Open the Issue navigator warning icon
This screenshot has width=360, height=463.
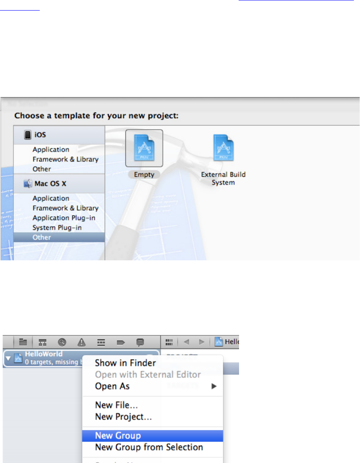[82, 342]
